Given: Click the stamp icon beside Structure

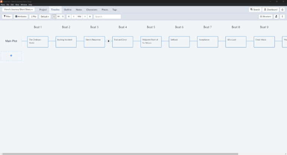Looking at the screenshot, I should (276, 16).
